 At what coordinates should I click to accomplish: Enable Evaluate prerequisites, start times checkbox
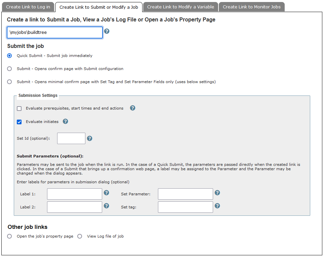click(x=19, y=109)
